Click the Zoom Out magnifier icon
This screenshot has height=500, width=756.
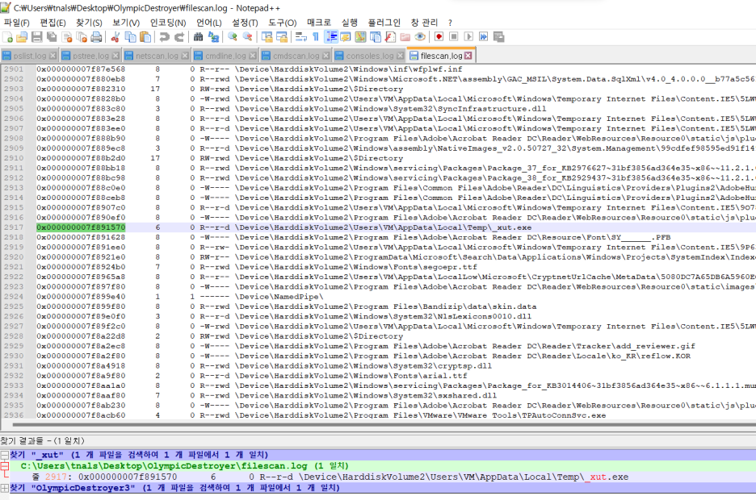[247, 37]
